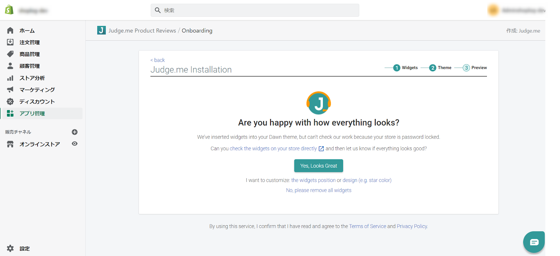Go to step 3 Preview
560x256 pixels.
click(x=475, y=68)
